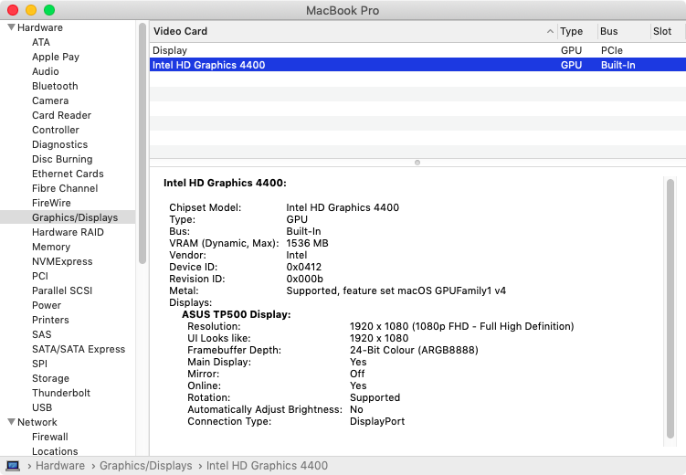Select Controller in the sidebar

click(55, 130)
